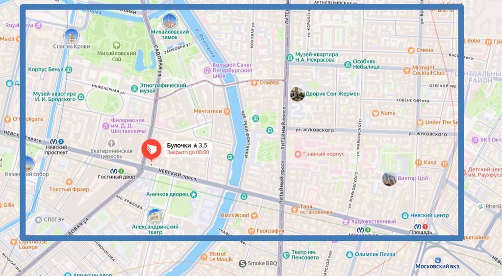Open the Дворик Сен-Жермен photo marker
502x276 pixels.
point(297,94)
